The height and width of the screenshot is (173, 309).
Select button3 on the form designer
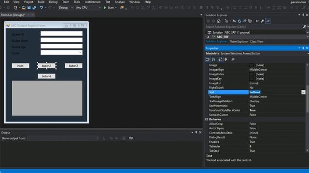[x=73, y=66]
